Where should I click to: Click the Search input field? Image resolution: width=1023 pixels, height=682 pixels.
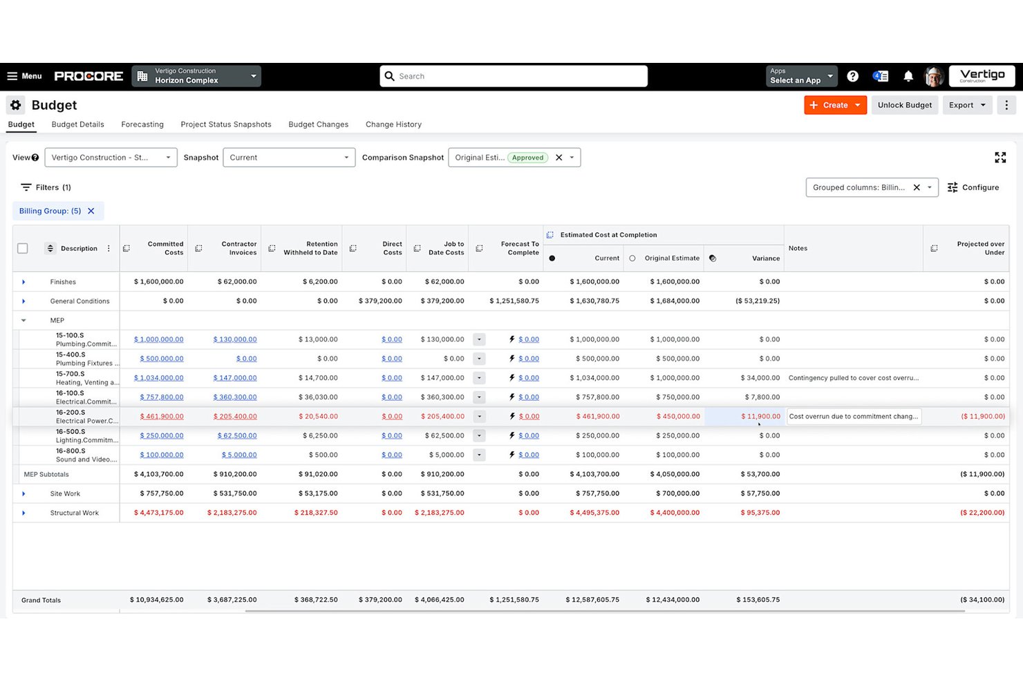click(x=514, y=76)
